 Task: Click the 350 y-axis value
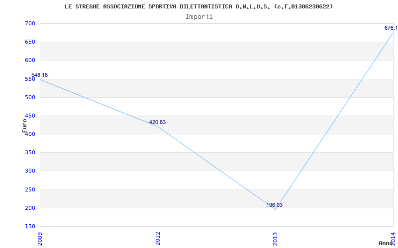pos(30,153)
